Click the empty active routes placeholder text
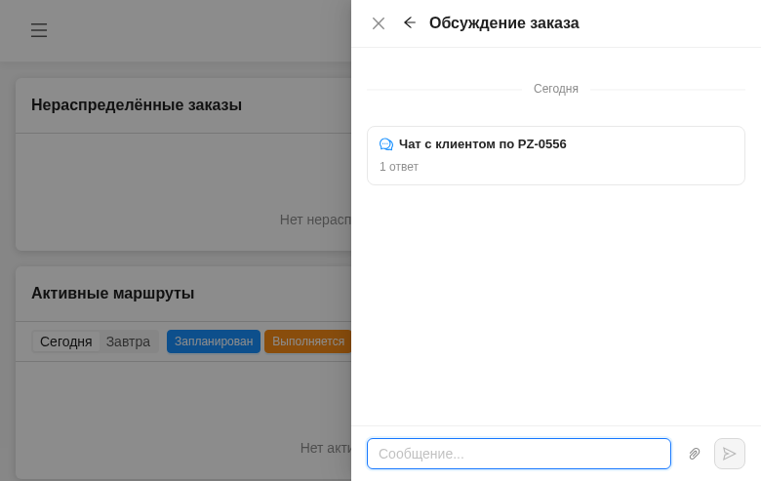761x481 pixels. [x=325, y=448]
